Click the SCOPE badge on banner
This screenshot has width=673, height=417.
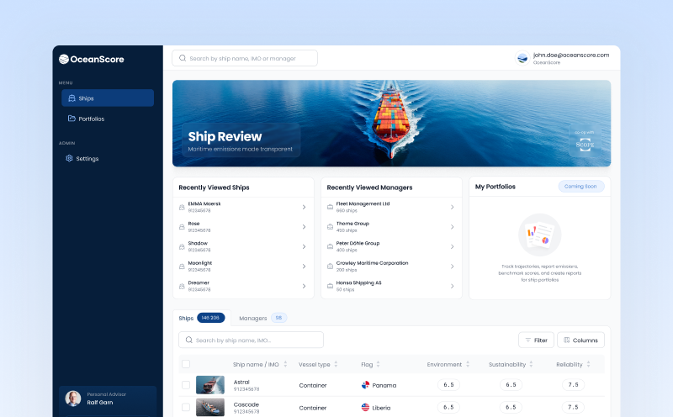click(584, 142)
